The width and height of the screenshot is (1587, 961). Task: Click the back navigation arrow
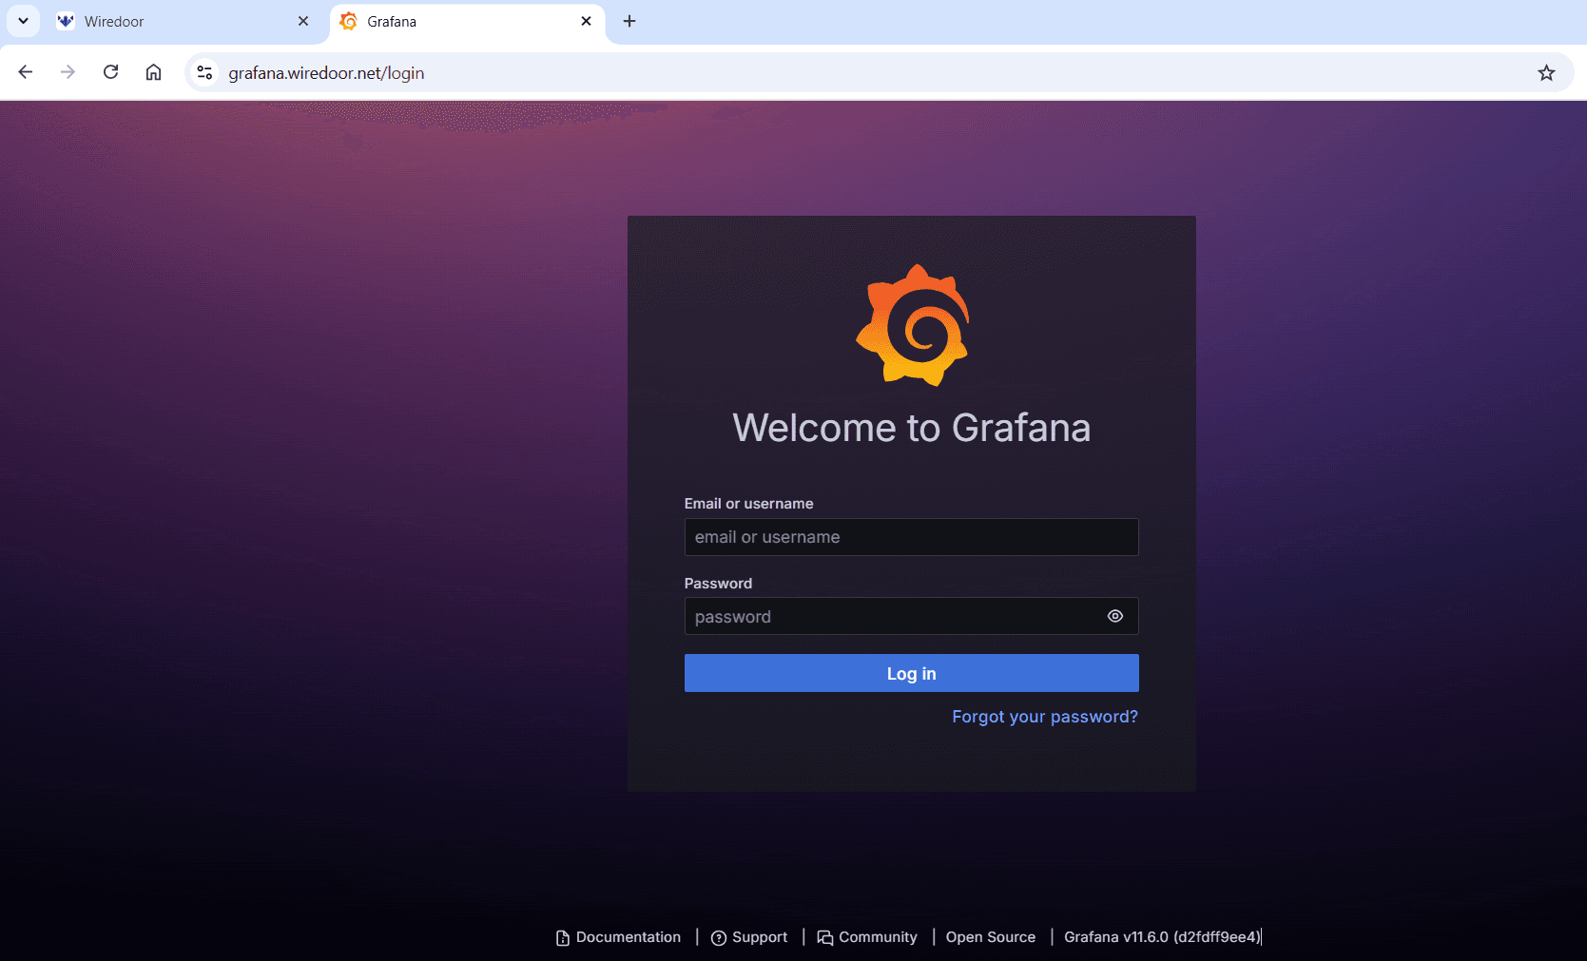click(25, 72)
